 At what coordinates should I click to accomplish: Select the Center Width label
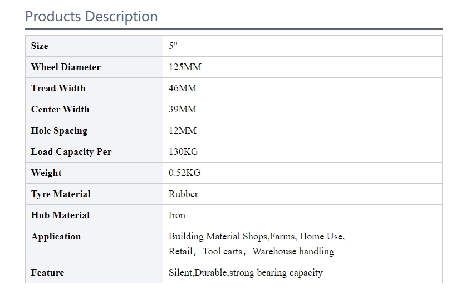60,109
